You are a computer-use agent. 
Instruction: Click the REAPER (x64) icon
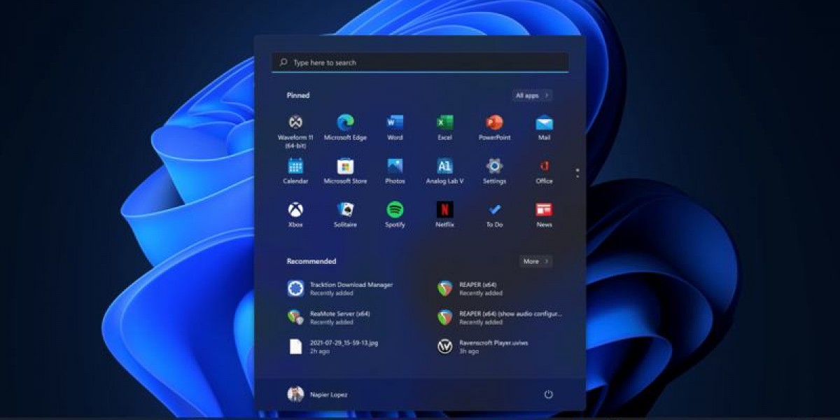coord(444,288)
